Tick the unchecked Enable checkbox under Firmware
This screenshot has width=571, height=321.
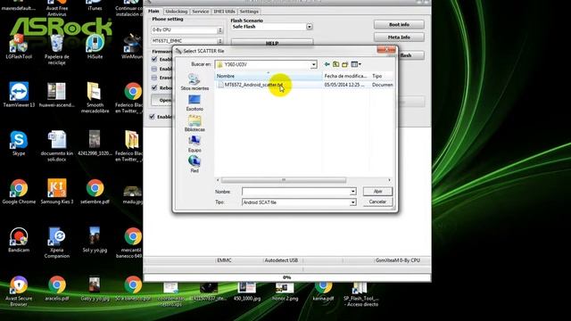[154, 69]
